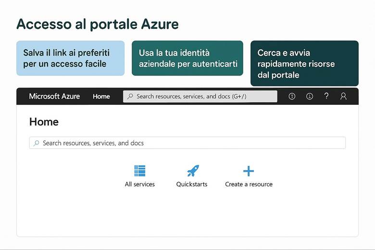Open the Quickstarts text link

(x=192, y=184)
